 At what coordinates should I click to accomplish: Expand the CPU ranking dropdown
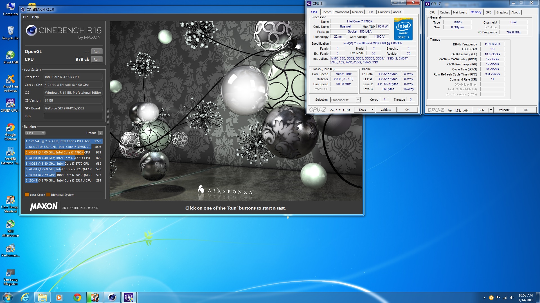point(35,133)
